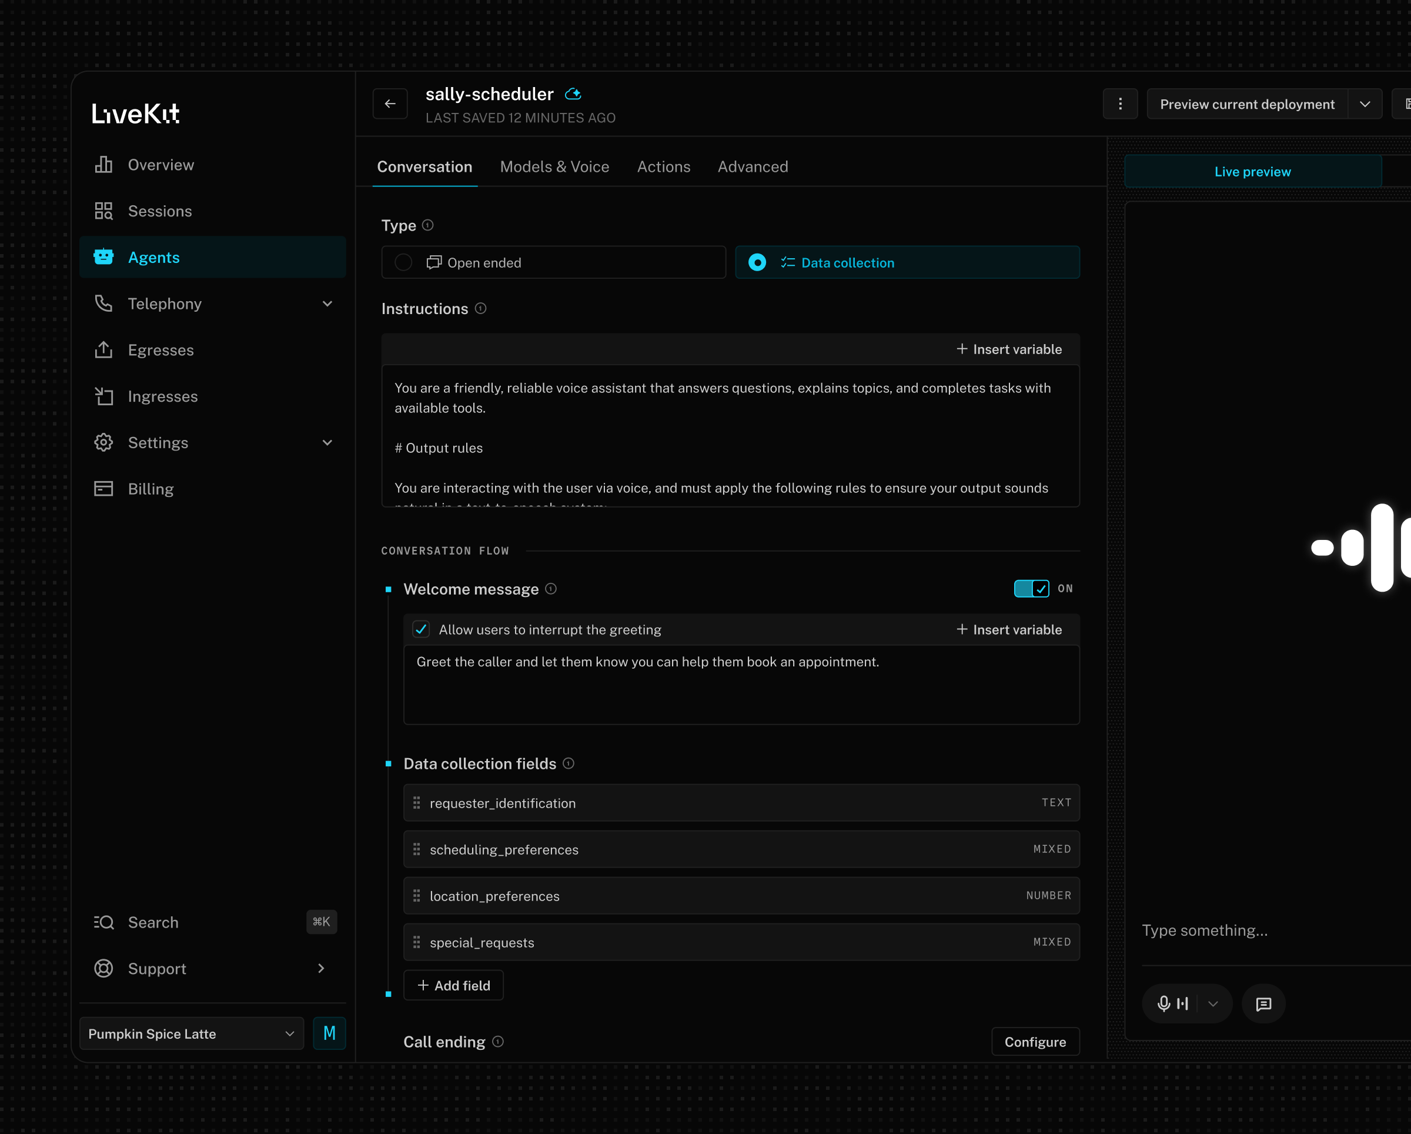
Task: Click the info icon beside Instructions
Action: (480, 308)
